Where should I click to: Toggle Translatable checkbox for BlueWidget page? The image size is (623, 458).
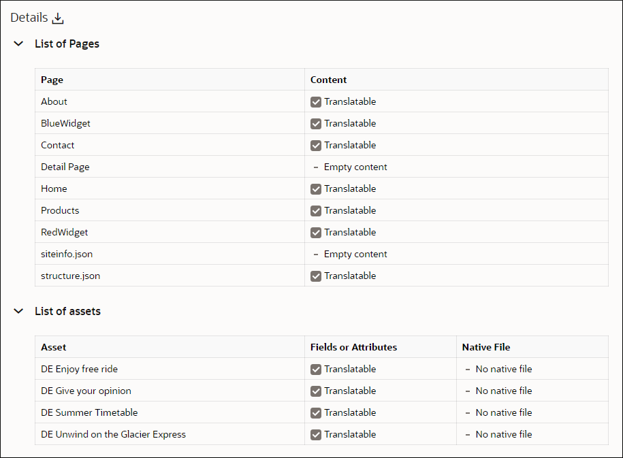[316, 123]
